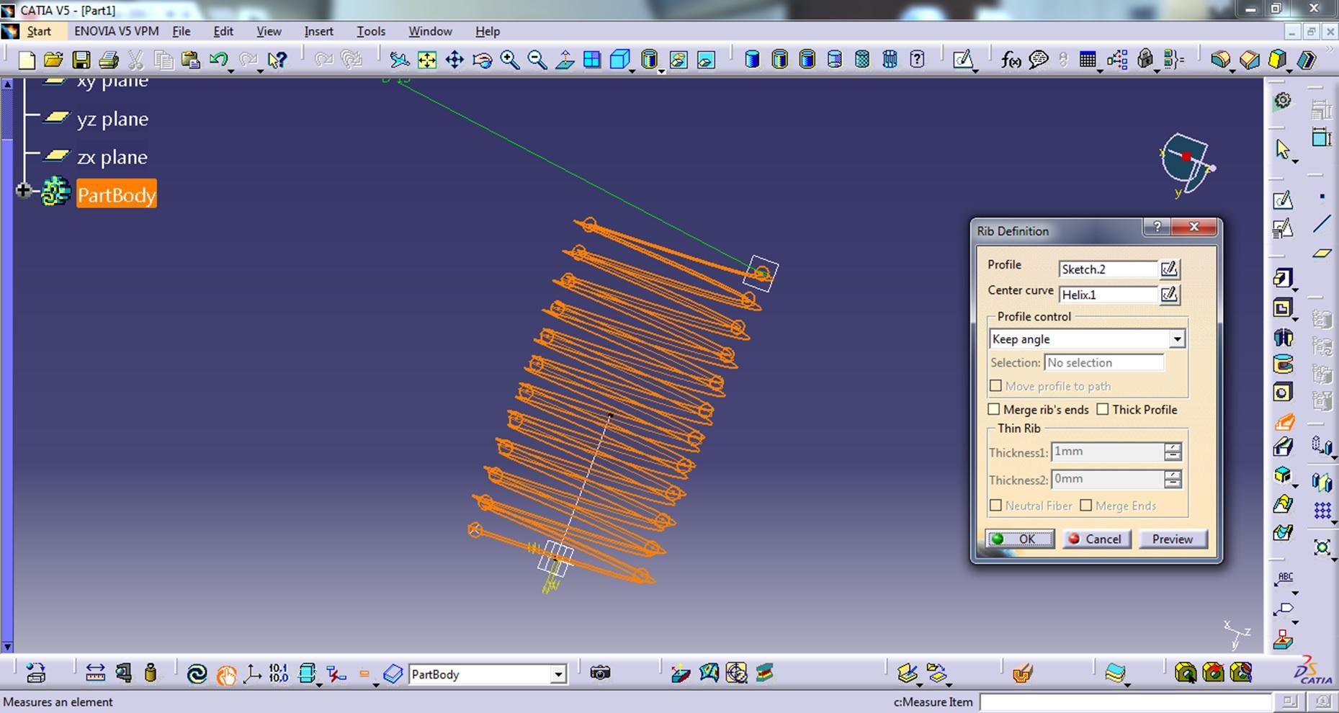The image size is (1339, 713).
Task: Print using the printer toolbar icon
Action: [109, 60]
